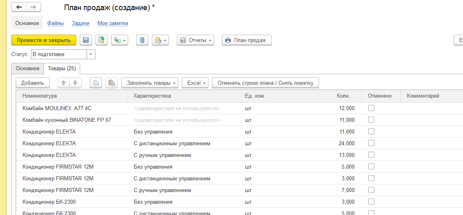463x215 pixels.
Task: Click the copy rows icon
Action: [96, 83]
